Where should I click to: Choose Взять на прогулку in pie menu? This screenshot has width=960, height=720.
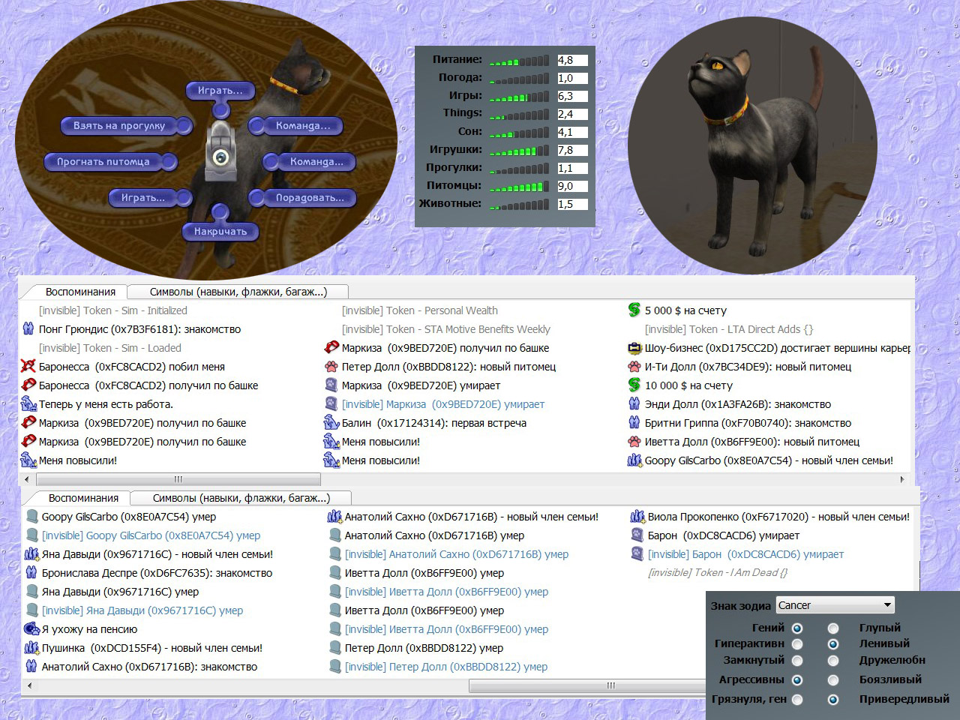(x=127, y=126)
